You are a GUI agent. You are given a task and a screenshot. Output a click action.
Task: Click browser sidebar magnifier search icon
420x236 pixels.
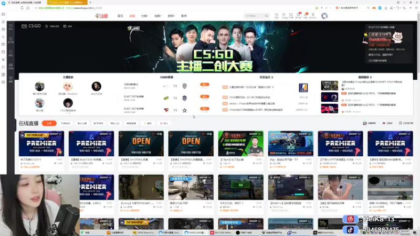pos(3,37)
